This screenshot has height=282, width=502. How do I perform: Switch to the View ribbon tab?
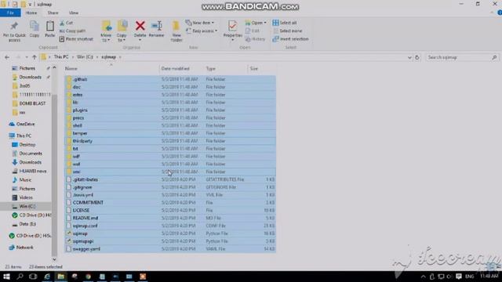(74, 13)
